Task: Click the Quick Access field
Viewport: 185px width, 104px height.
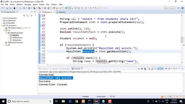Action: 169,8
